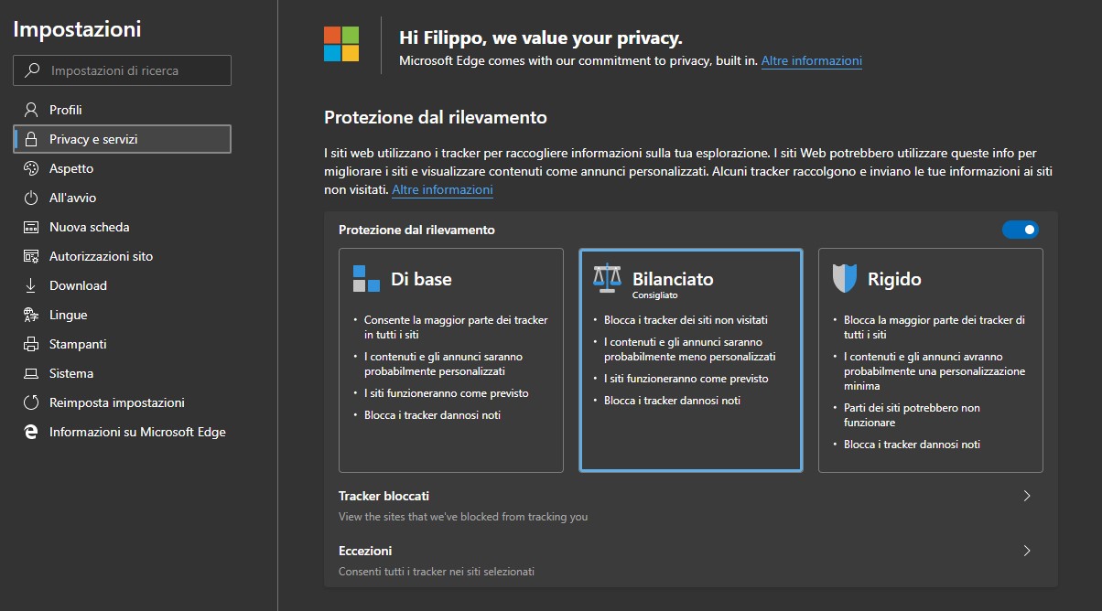Click the search magnifier icon
Viewport: 1102px width, 611px height.
click(x=33, y=70)
